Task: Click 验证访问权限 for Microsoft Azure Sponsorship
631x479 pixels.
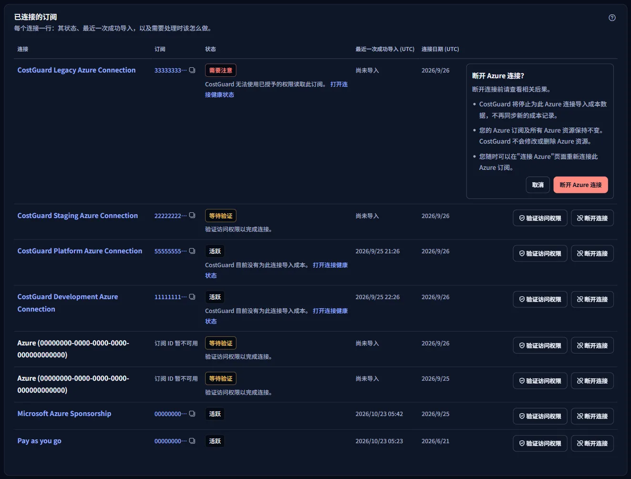Action: (540, 416)
